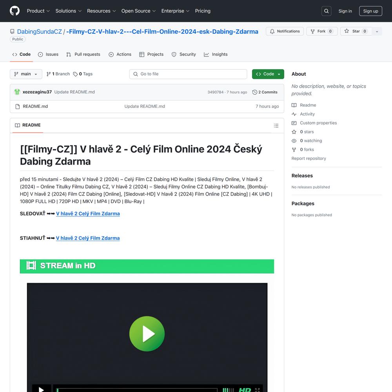Click the xozozaginu37 avatar
392x392 pixels.
pyautogui.click(x=17, y=92)
